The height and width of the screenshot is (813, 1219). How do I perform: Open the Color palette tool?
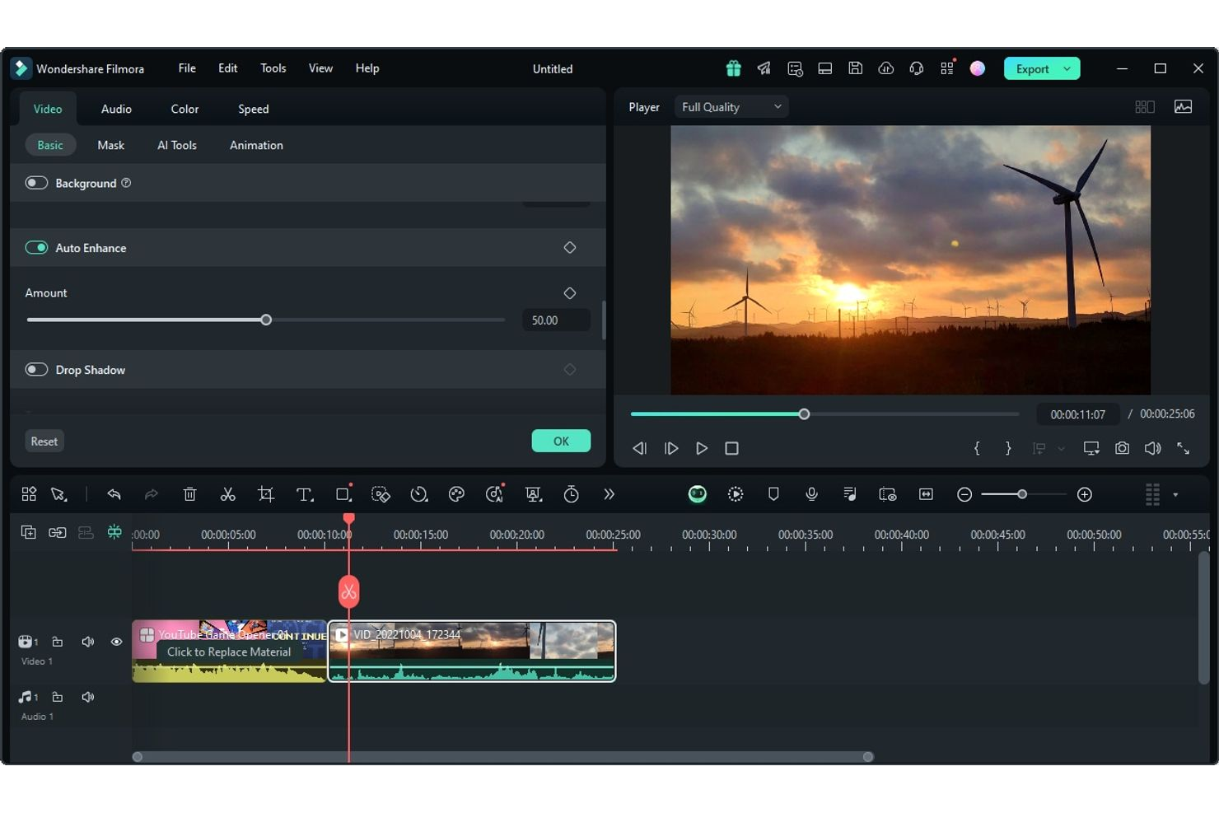pos(457,494)
